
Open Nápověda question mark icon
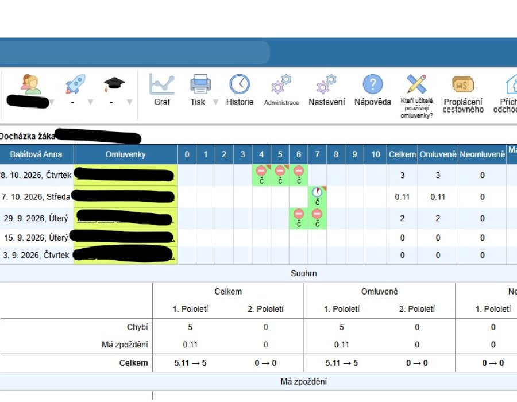point(373,84)
